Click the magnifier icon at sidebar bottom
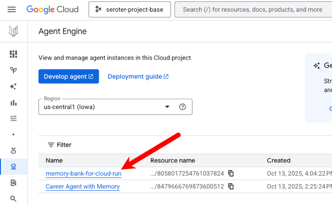 tap(13, 199)
